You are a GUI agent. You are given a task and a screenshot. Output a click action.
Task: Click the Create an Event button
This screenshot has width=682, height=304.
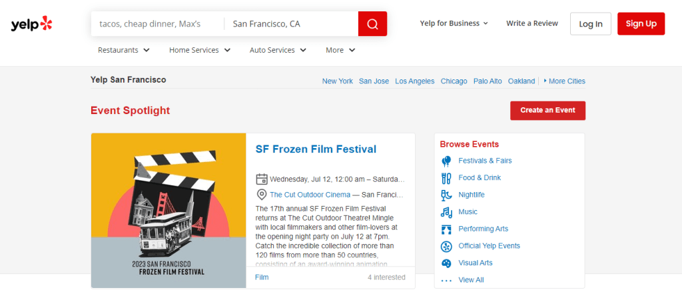pos(547,111)
